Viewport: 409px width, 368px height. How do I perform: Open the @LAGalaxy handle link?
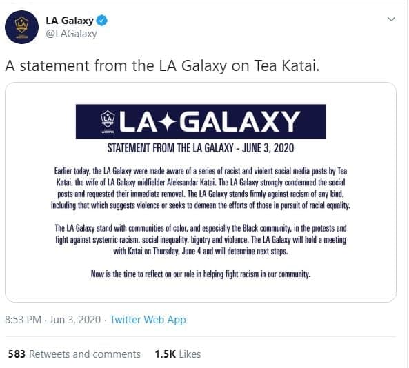click(x=71, y=34)
